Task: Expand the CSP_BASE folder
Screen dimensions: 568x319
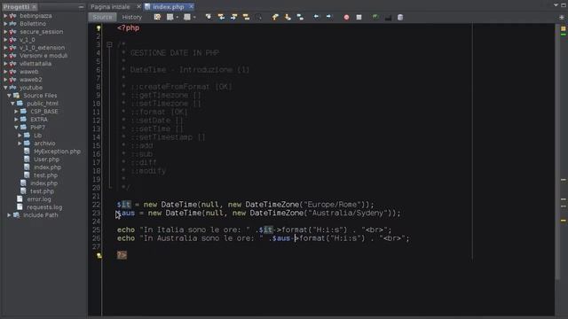Action: [x=16, y=112]
